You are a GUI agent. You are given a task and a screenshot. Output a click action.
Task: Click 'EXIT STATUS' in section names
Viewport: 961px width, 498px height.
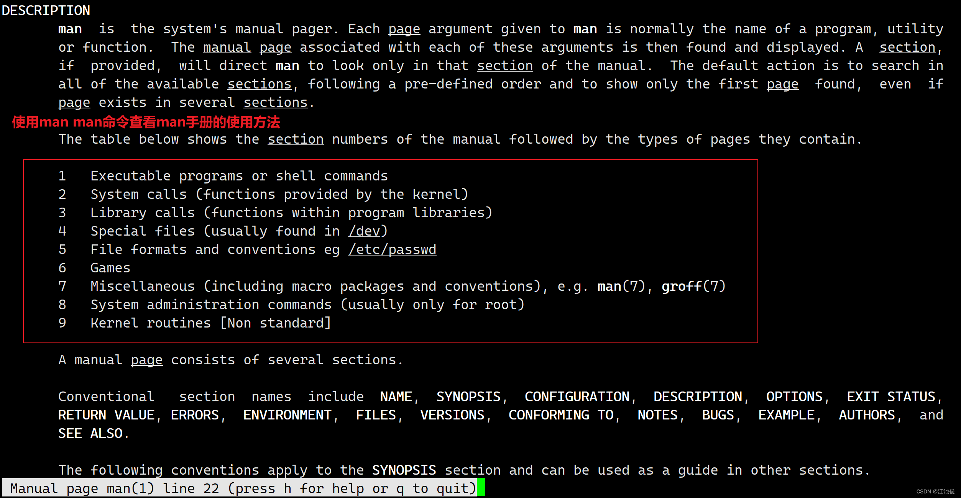click(x=891, y=396)
